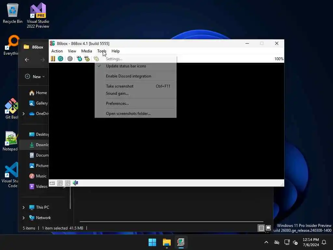Select the Notepad++ desktop shortcut
Screen dimensions: 333x250
10,141
